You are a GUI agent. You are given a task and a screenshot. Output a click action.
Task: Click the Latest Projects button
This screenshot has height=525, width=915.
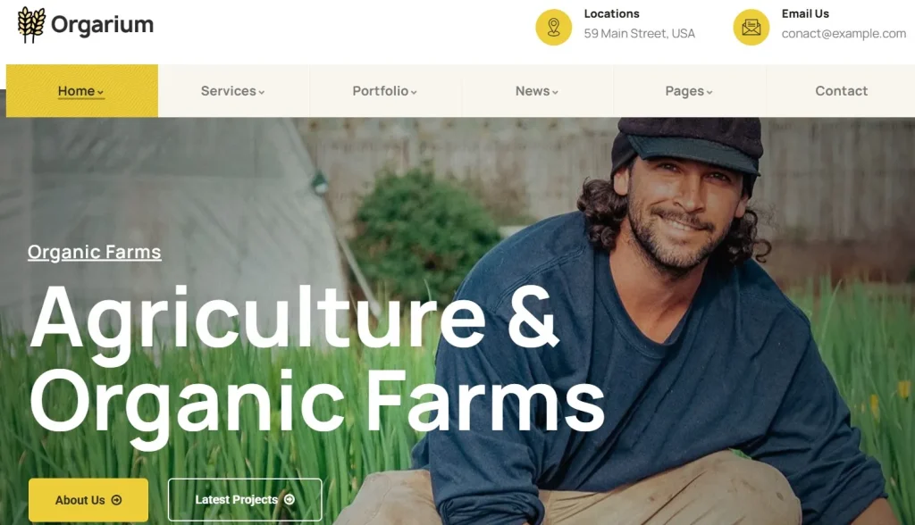tap(245, 499)
